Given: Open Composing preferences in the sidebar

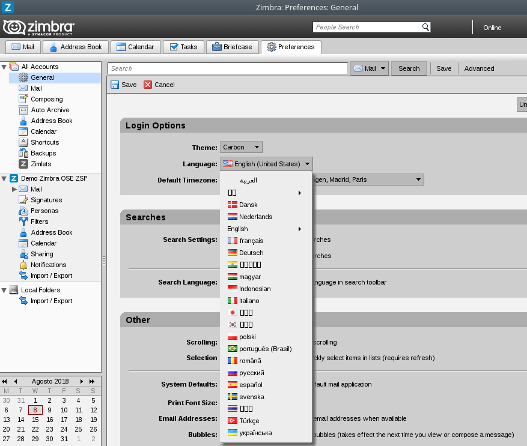Looking at the screenshot, I should (x=47, y=99).
